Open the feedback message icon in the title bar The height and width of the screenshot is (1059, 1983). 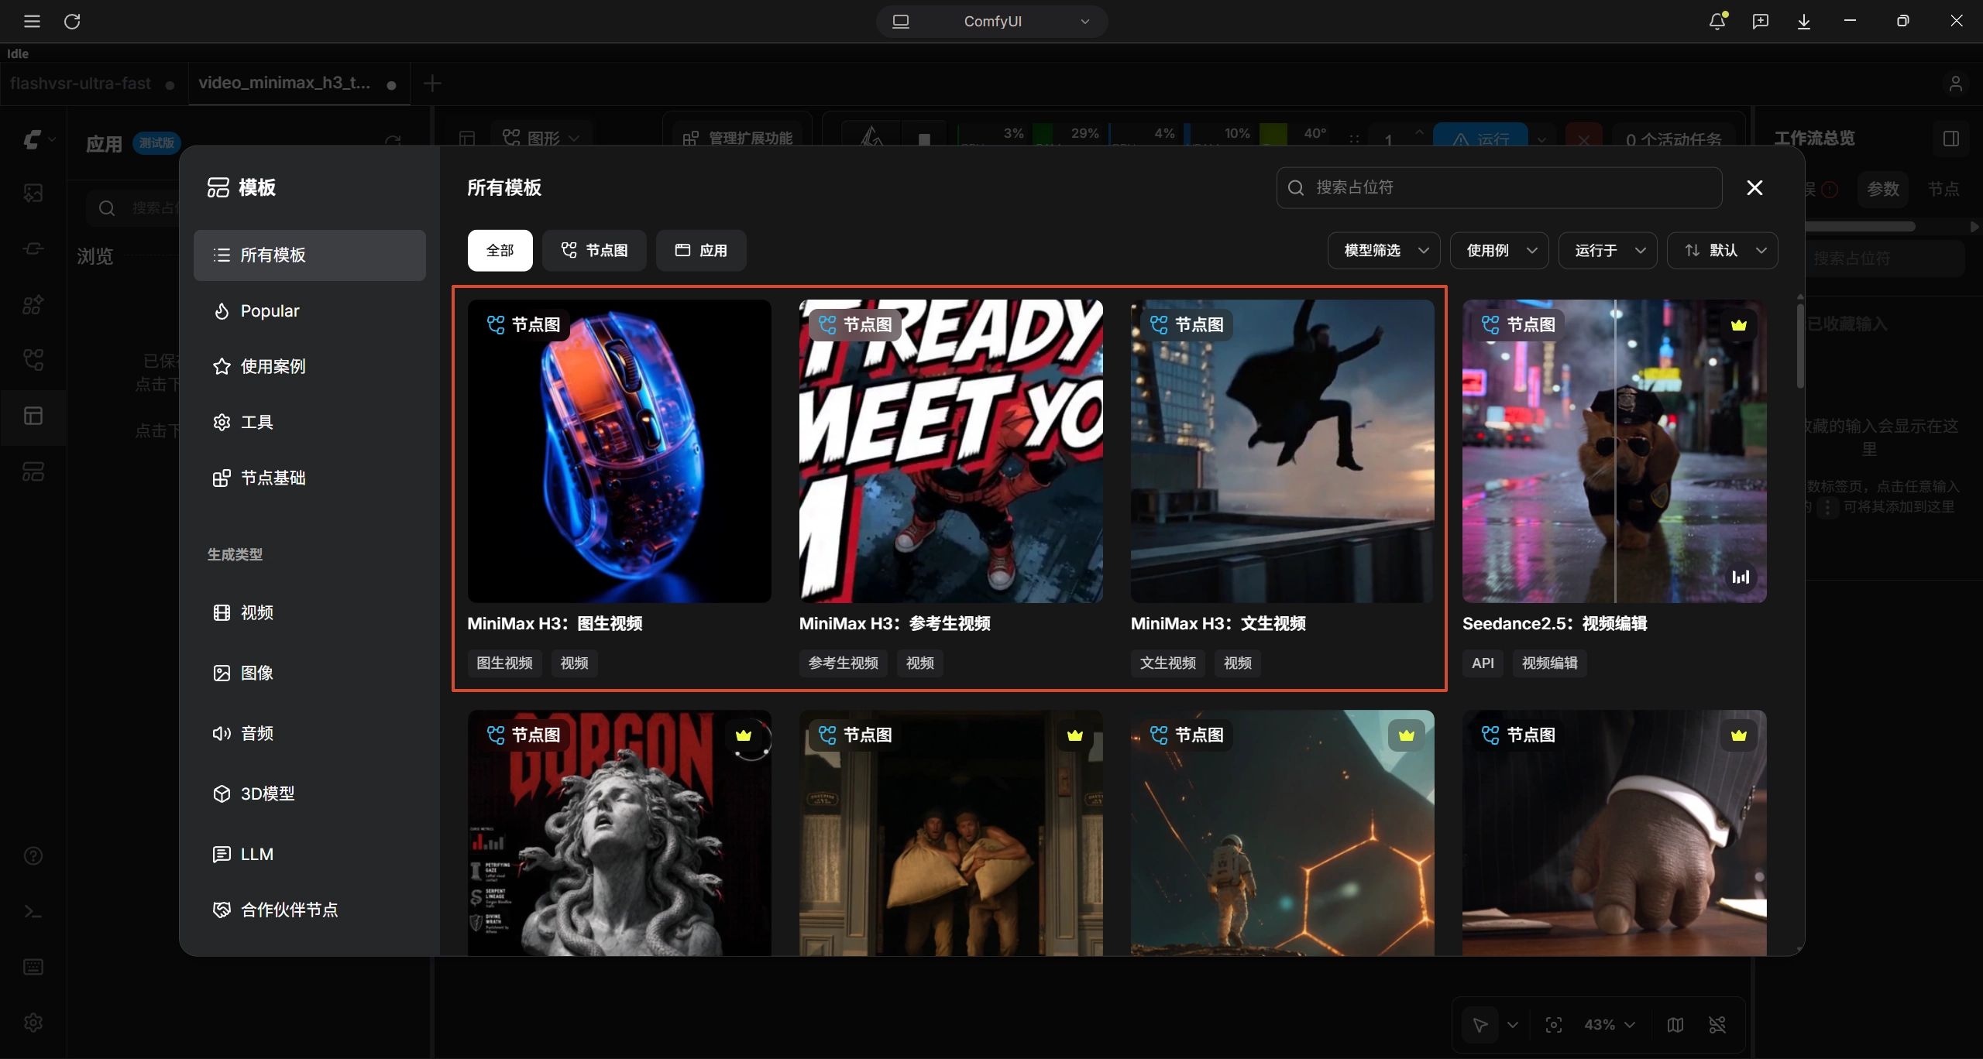pyautogui.click(x=1761, y=21)
